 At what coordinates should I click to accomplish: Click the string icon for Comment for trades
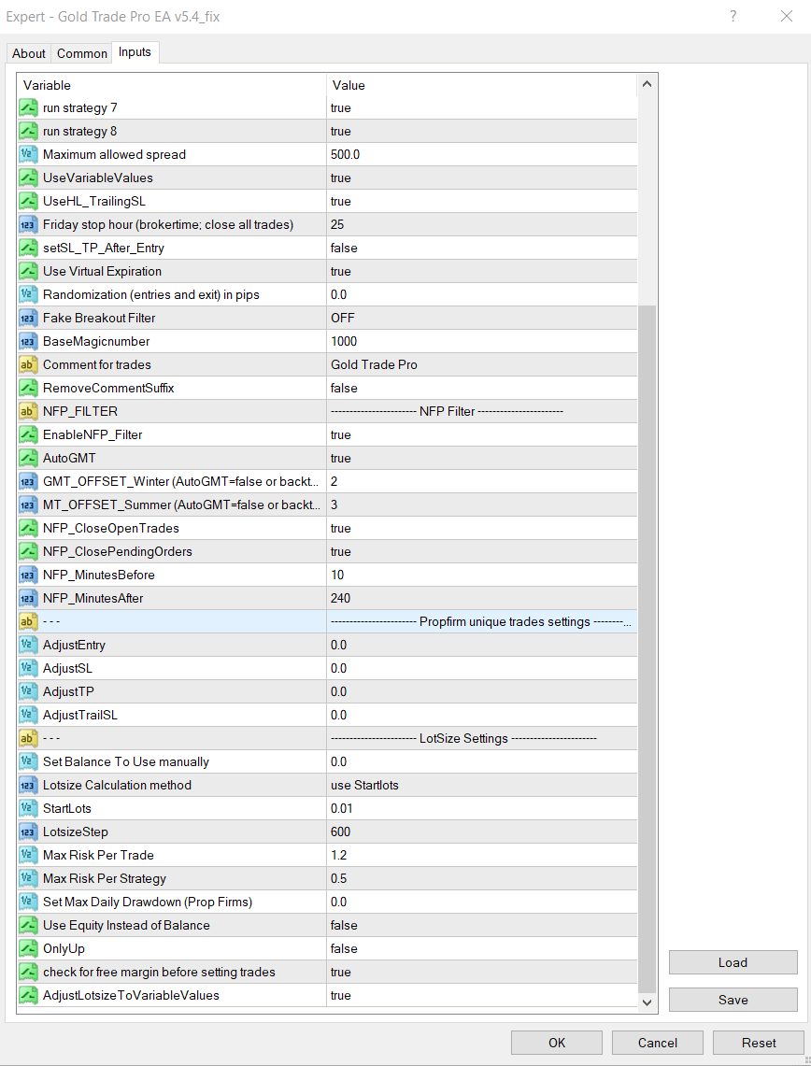point(28,364)
